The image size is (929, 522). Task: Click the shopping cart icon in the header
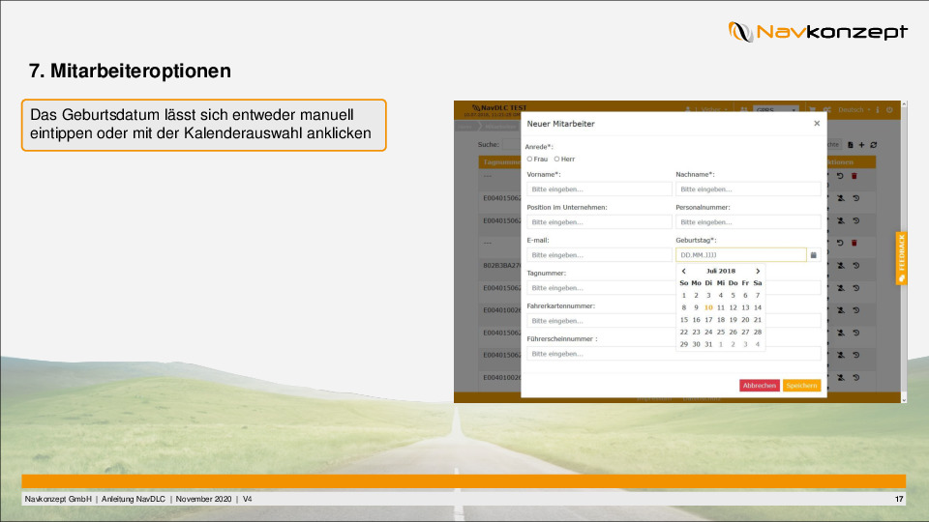(813, 110)
